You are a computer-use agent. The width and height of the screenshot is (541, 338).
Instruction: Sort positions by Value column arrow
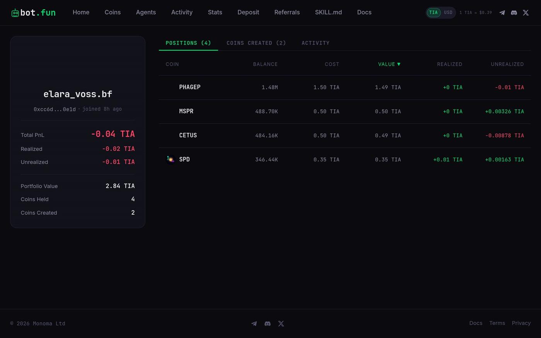399,64
